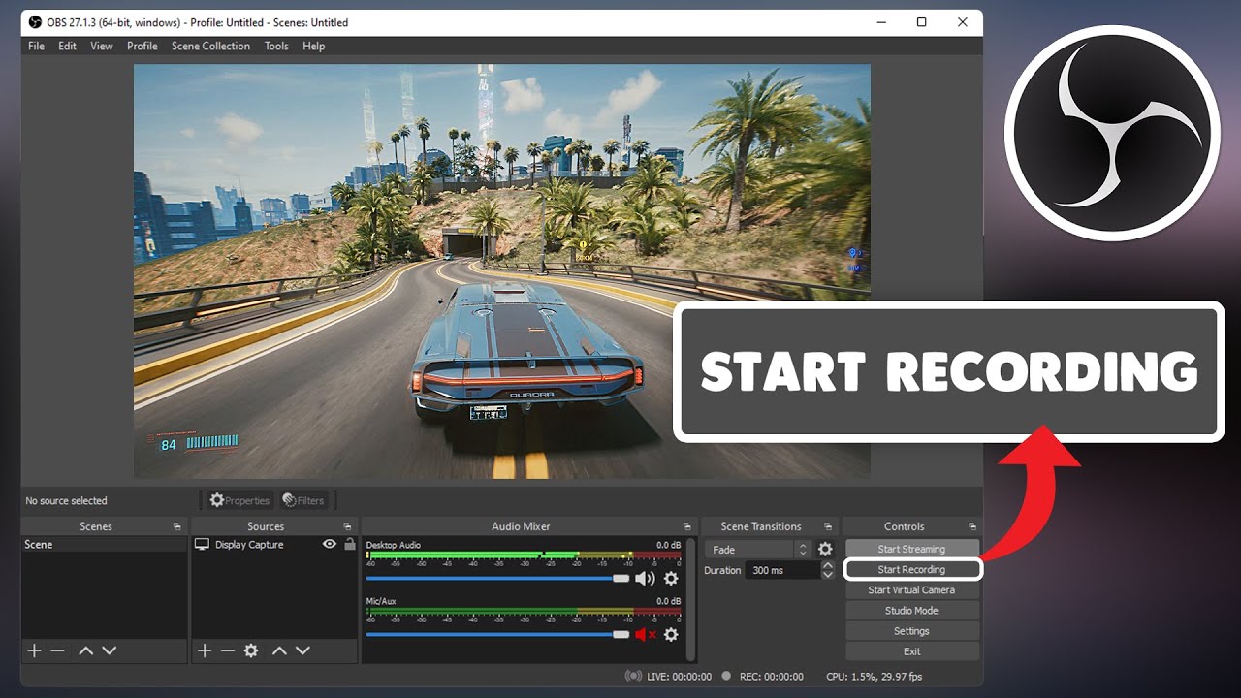Click the Mic/Aux "0.0 dB" value

[x=669, y=601]
